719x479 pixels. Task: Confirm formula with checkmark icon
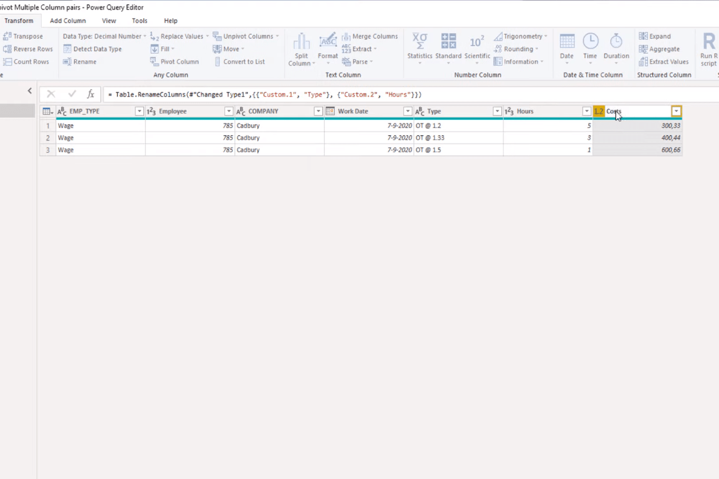coord(72,95)
